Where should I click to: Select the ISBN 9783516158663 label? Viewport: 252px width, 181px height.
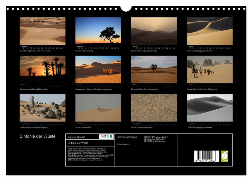pyautogui.click(x=126, y=137)
